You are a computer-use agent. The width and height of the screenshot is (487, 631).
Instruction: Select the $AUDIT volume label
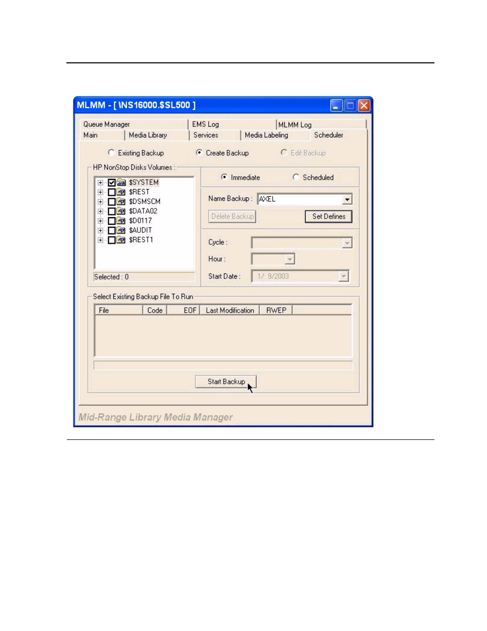140,230
